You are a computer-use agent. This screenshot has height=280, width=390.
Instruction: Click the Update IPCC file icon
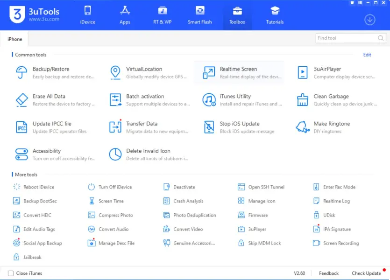pos(21,127)
